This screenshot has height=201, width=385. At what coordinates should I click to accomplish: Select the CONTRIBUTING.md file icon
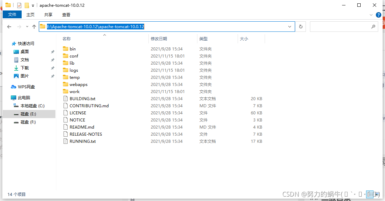(65, 106)
